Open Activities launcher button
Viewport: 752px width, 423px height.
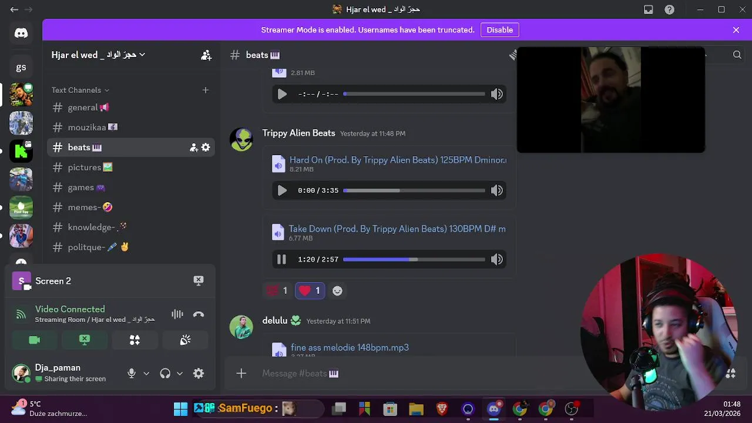tap(135, 340)
